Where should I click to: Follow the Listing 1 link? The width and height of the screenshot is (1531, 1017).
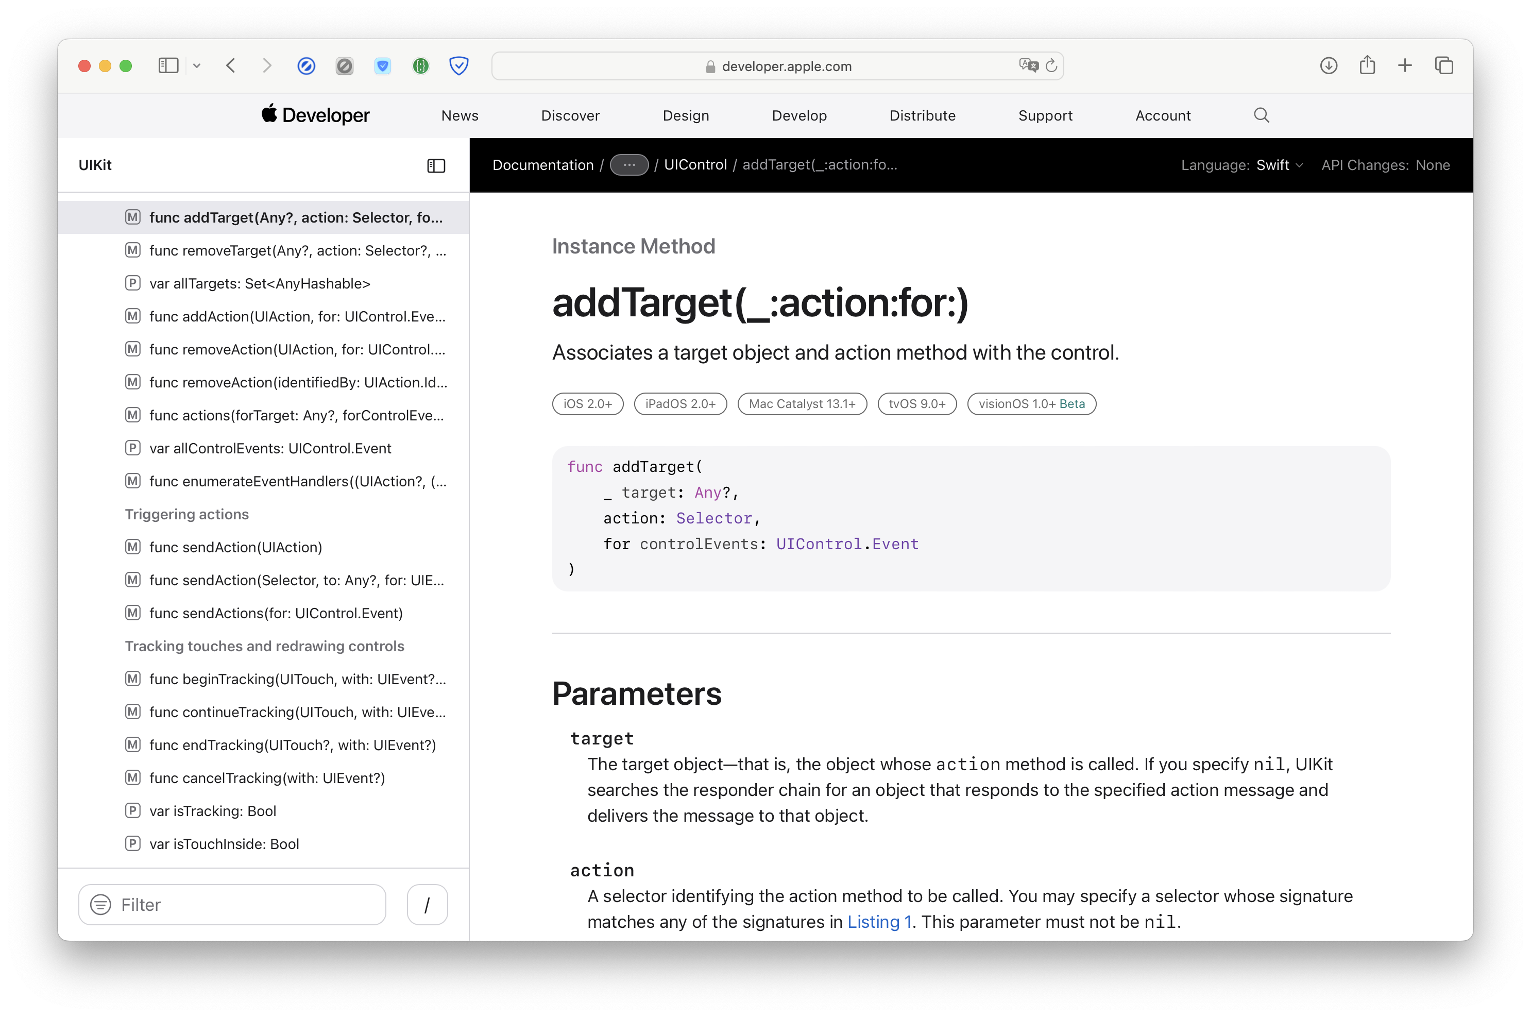click(879, 922)
